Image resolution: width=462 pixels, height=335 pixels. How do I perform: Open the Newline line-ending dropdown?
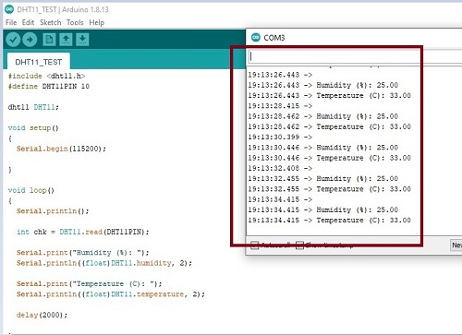pos(456,245)
